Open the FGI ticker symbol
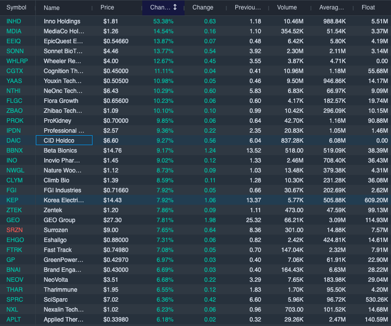Viewport: 391px width, 326px height. pos(11,190)
